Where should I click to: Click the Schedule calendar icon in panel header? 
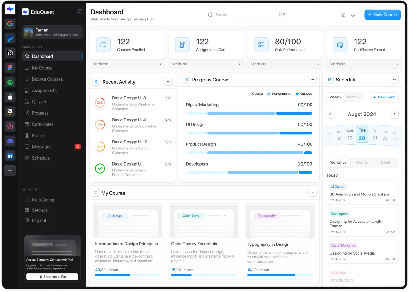[330, 80]
